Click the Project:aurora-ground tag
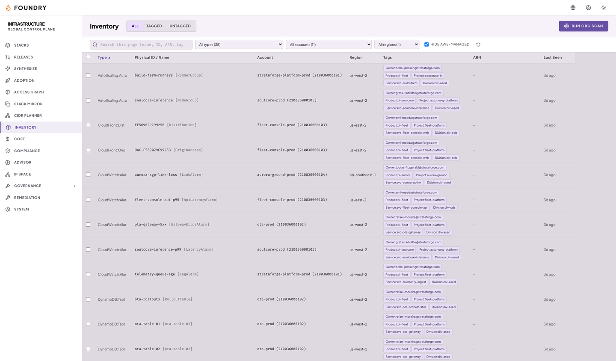 (432, 175)
